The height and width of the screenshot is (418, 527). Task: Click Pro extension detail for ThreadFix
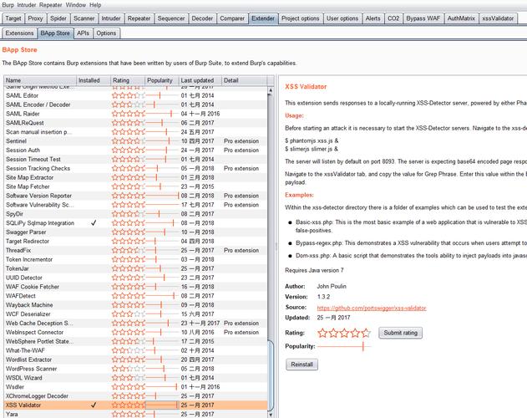click(241, 251)
